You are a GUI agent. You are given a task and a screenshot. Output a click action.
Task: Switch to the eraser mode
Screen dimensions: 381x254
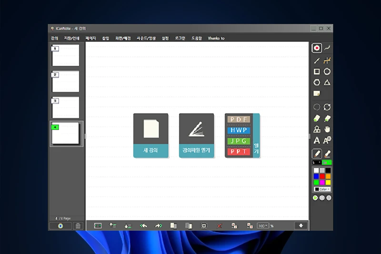327,153
